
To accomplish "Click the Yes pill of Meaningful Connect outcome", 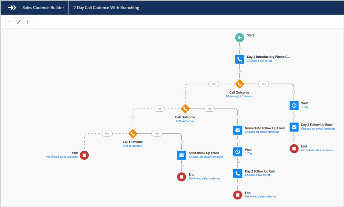I will [x=264, y=84].
